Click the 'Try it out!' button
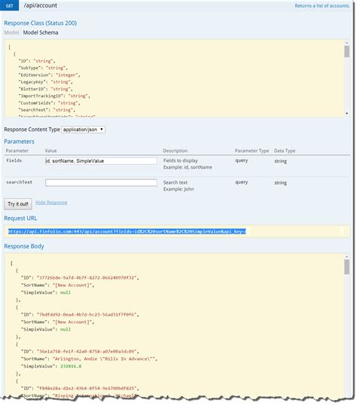The height and width of the screenshot is (406, 357). click(x=18, y=204)
